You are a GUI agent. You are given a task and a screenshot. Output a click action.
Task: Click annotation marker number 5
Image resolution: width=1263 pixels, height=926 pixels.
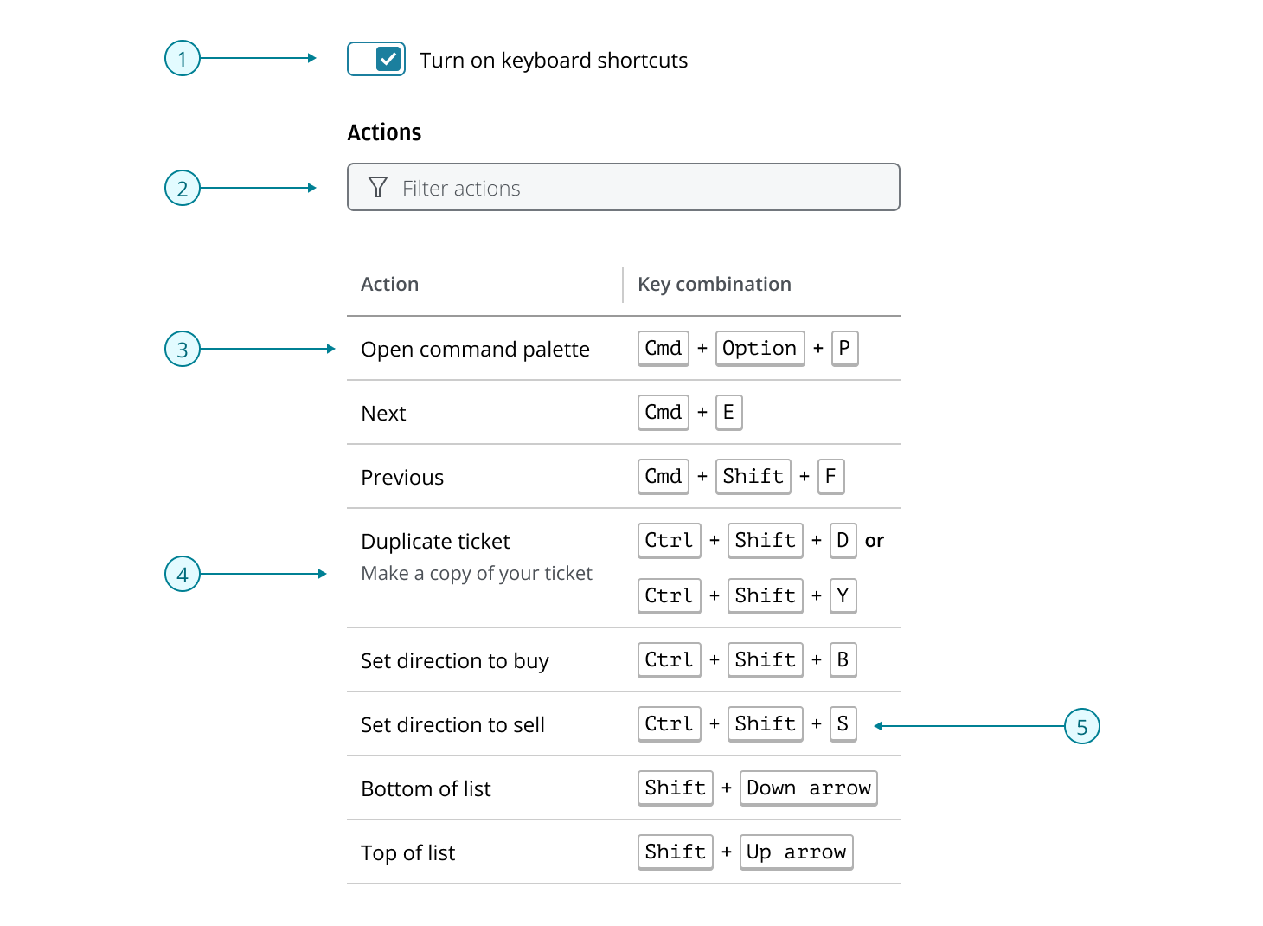coord(1083,727)
